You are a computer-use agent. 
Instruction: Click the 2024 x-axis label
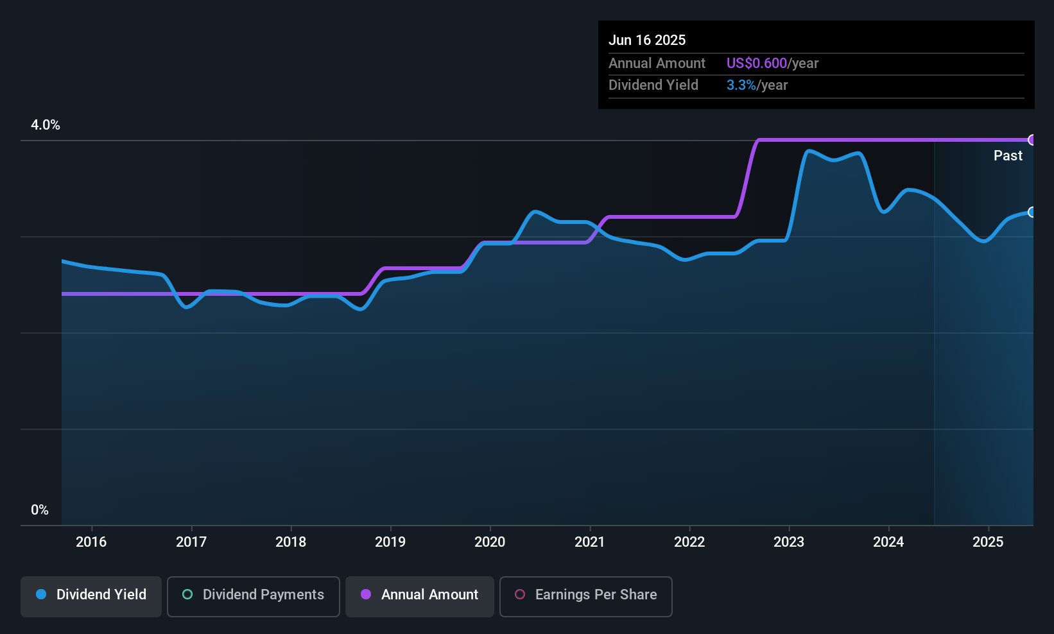(x=888, y=542)
